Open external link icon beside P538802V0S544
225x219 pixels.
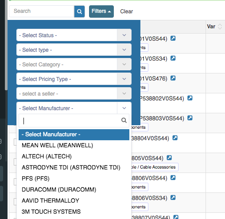click(190, 98)
